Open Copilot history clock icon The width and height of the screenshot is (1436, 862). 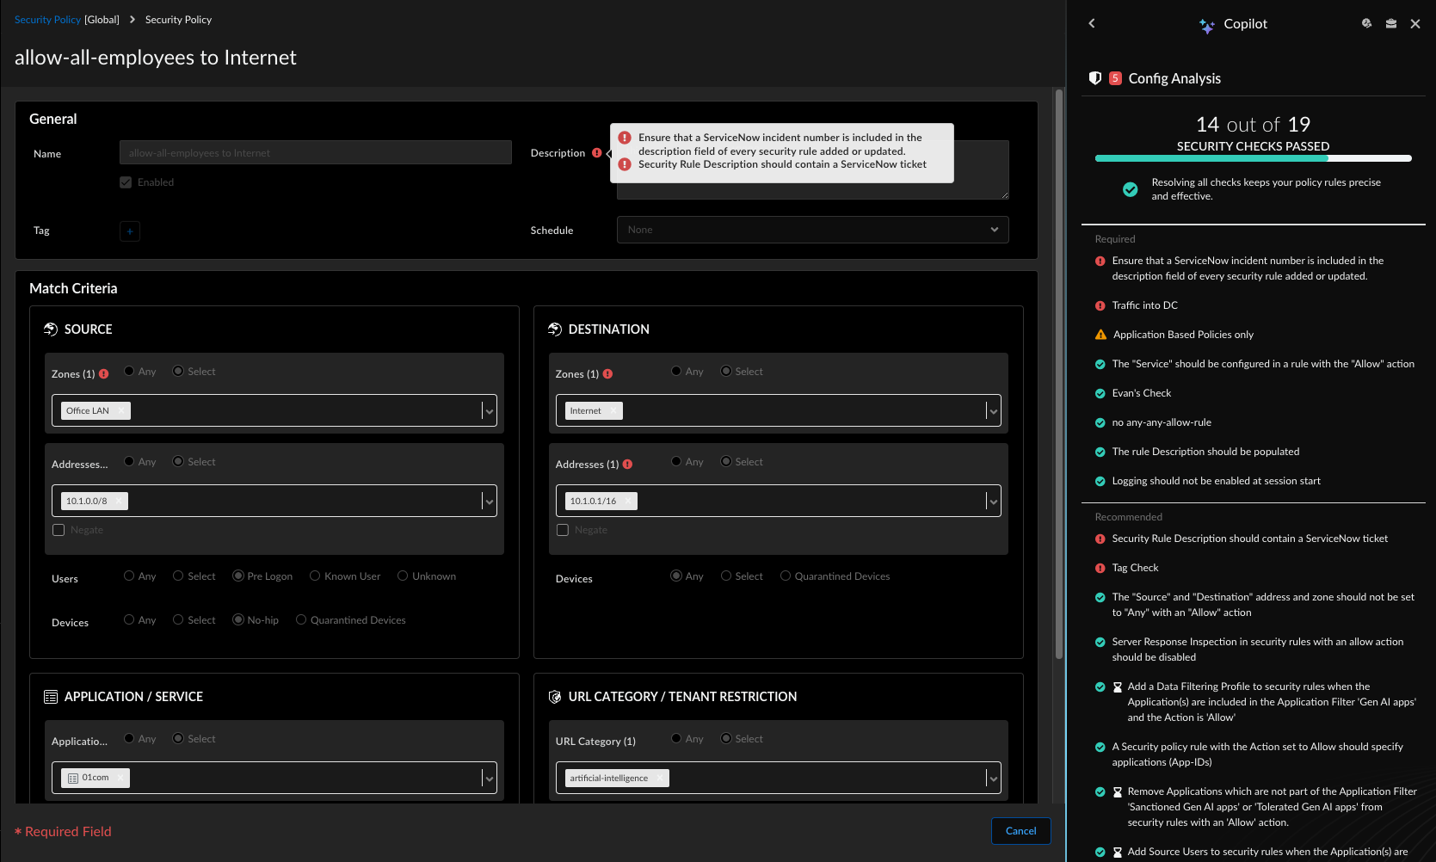click(1366, 24)
